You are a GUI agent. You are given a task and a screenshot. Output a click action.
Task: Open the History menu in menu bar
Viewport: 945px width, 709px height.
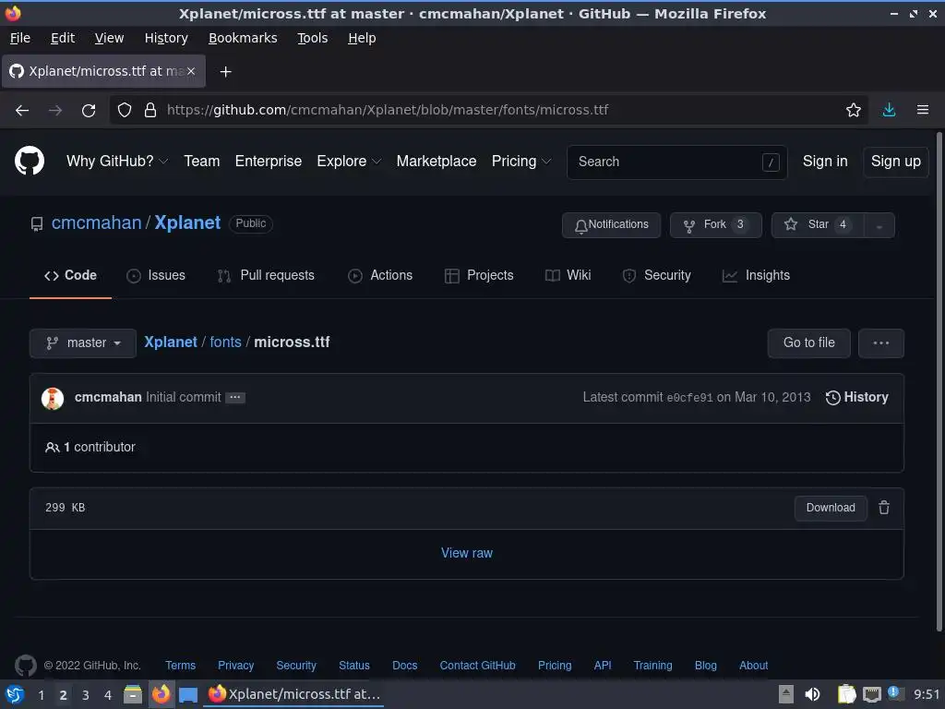click(x=166, y=38)
